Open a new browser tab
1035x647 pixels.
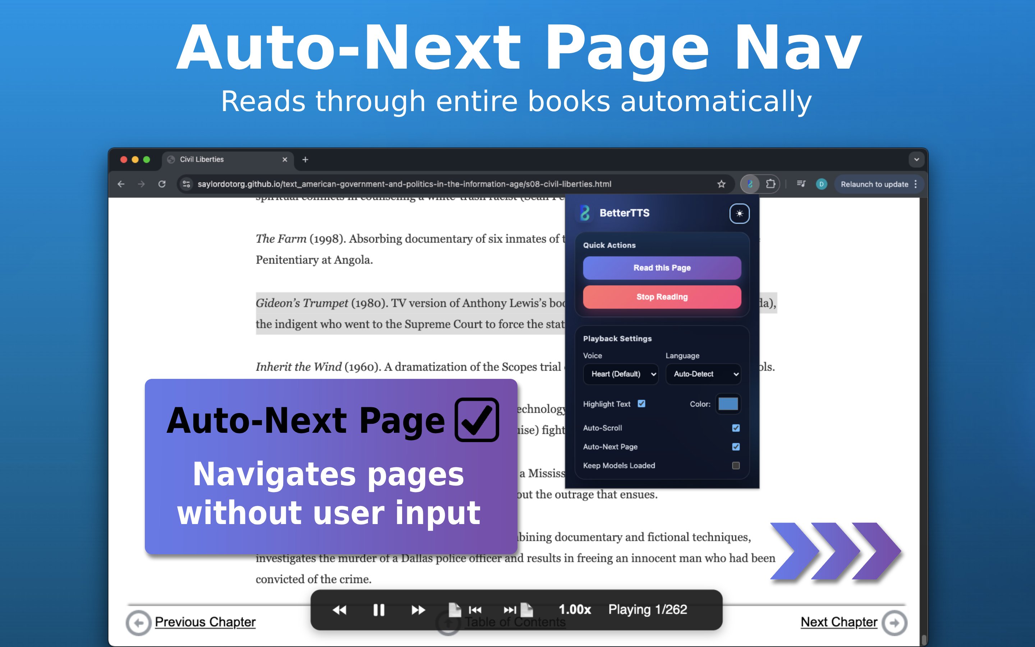pyautogui.click(x=305, y=160)
